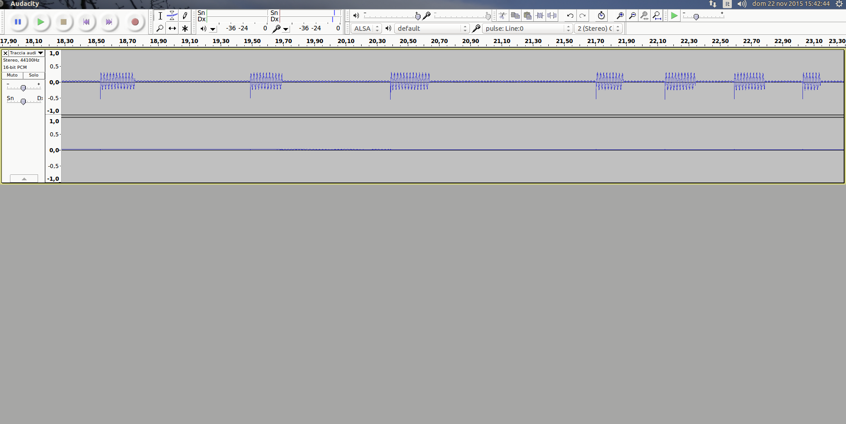Screen dimensions: 846x424
Task: Click the Undo arrow icon
Action: 570,16
